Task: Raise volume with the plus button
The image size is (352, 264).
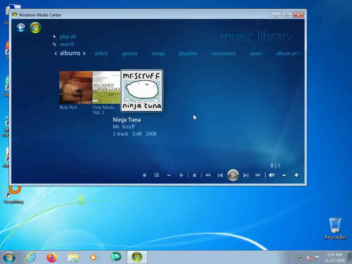Action: pyautogui.click(x=296, y=175)
